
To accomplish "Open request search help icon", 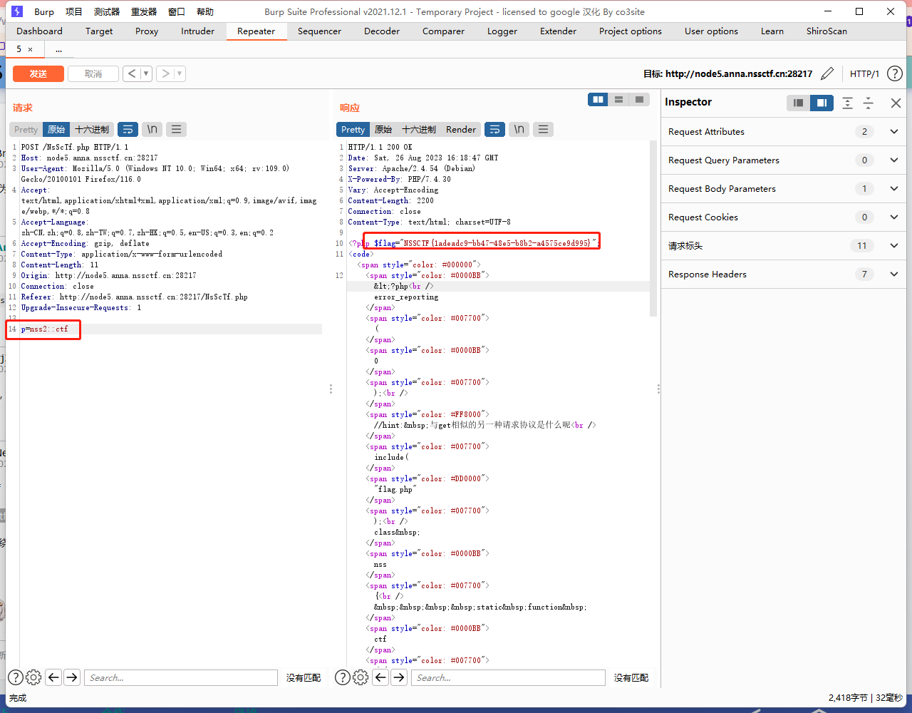I will [x=16, y=677].
